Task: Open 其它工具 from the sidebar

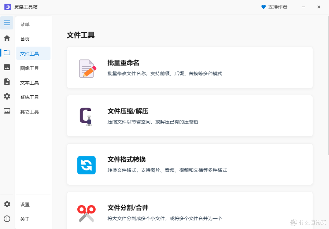Action: (x=30, y=112)
